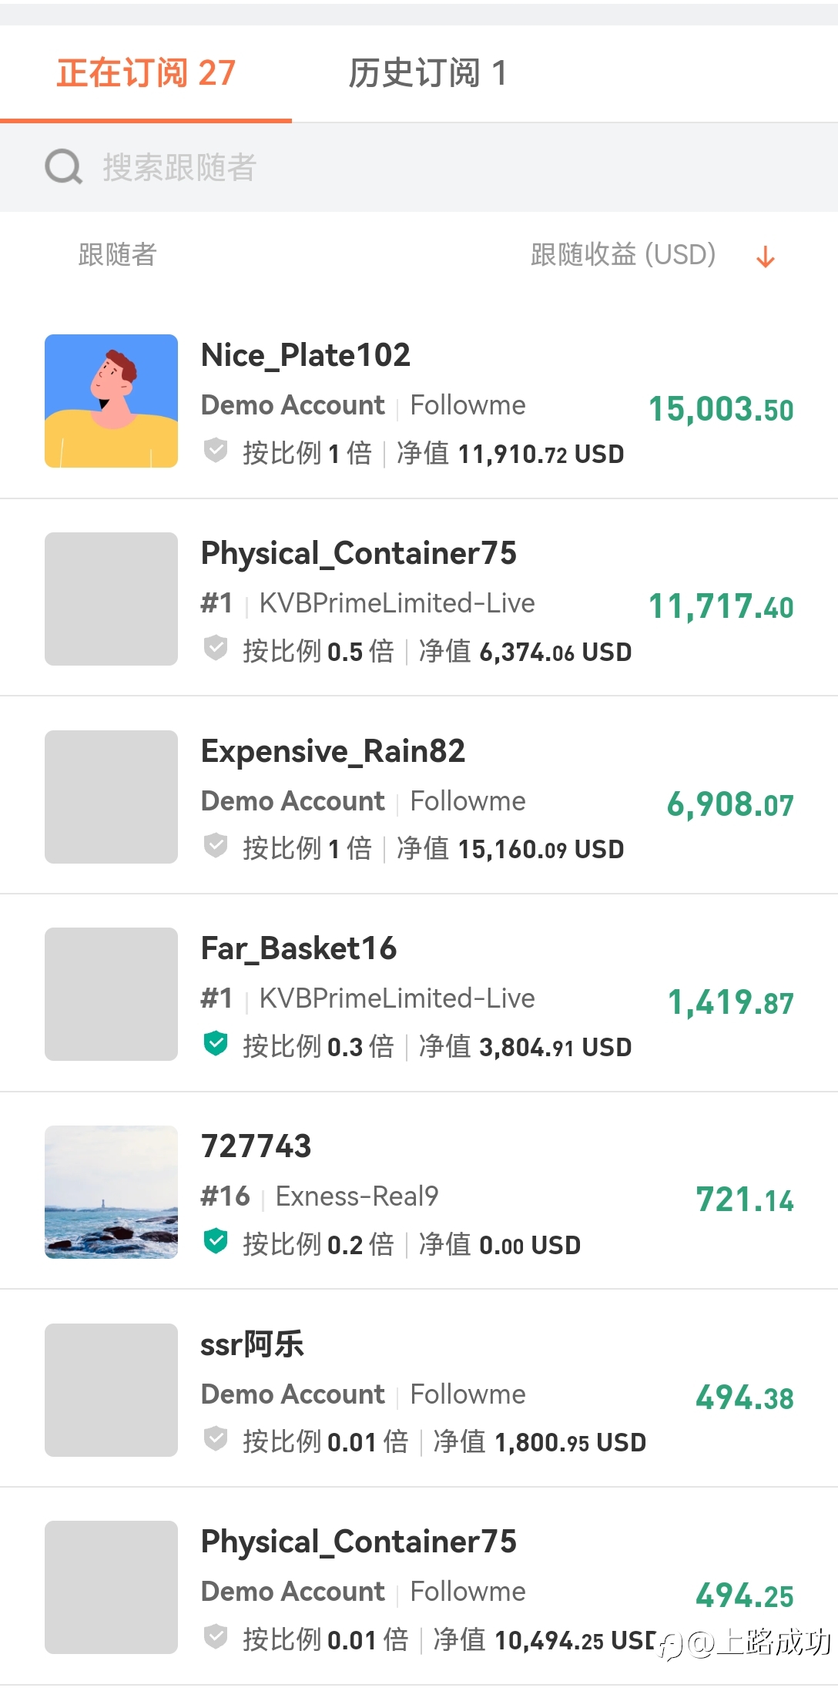The image size is (838, 1691).
Task: Click the green verified shield for 727743
Action: pyautogui.click(x=216, y=1242)
